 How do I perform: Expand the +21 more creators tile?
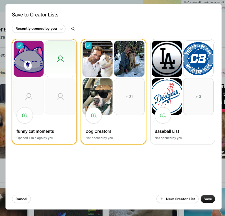tap(129, 97)
